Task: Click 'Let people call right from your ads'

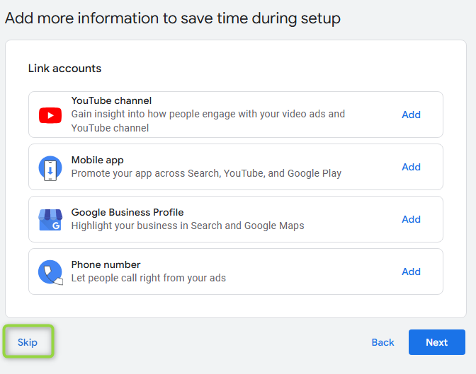Action: click(x=149, y=278)
